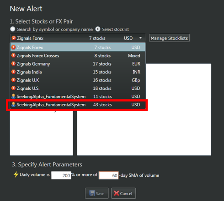Click the Save button

tap(97, 193)
